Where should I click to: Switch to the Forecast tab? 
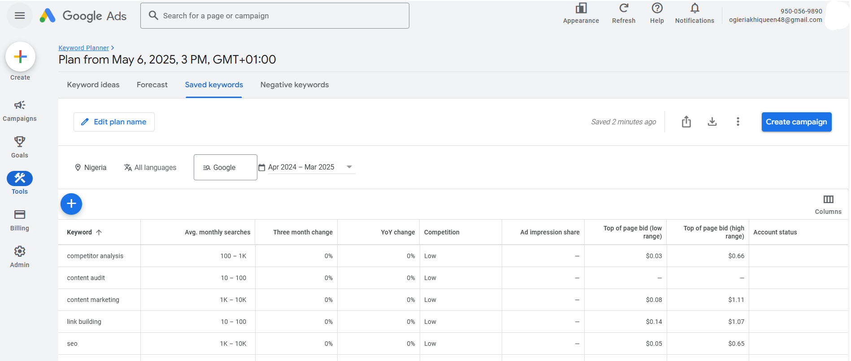[x=152, y=85]
